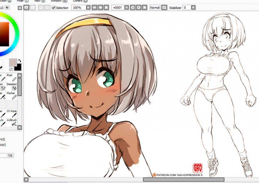Toggle the Selection checkbox
The image size is (259, 183).
pyautogui.click(x=53, y=8)
